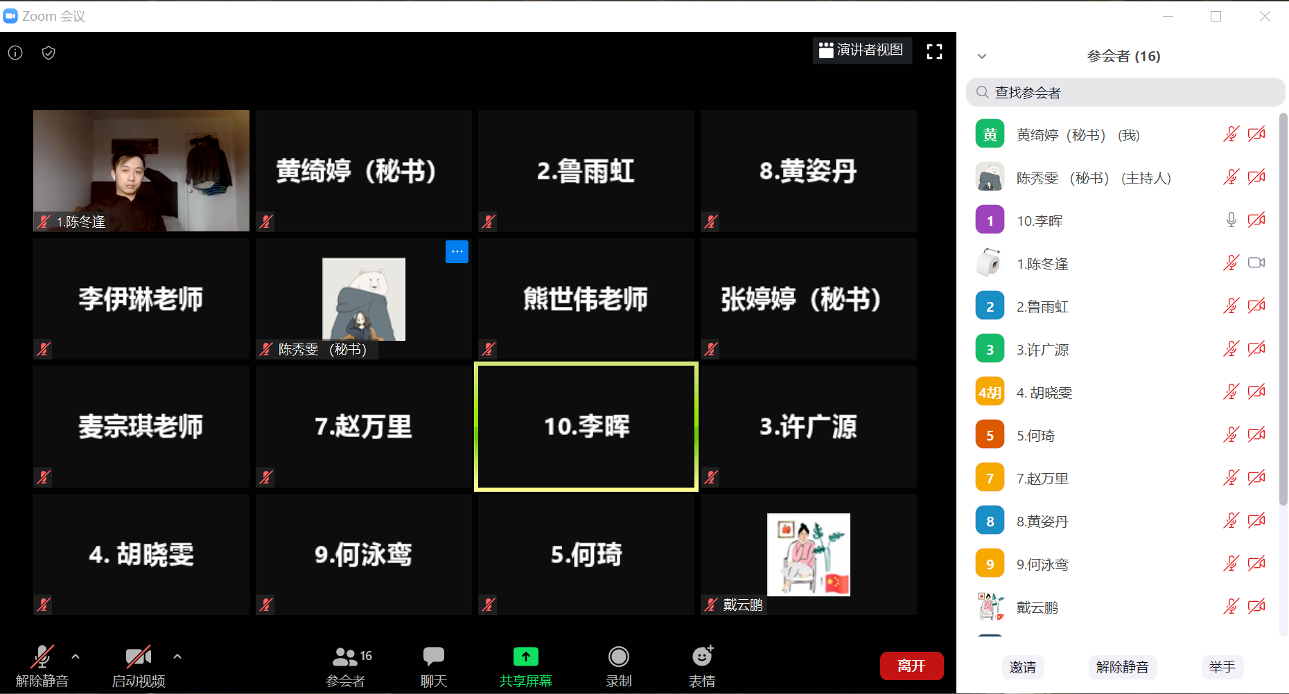Switch to speaker view
This screenshot has width=1289, height=694.
861,51
